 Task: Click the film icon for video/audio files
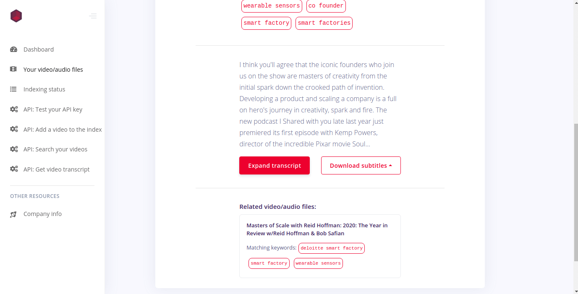tap(14, 70)
